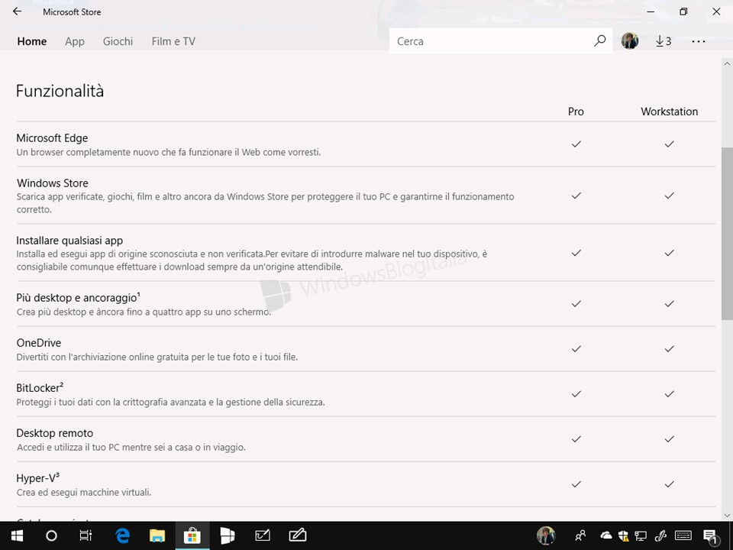Click the BitLocker feature title
Image resolution: width=733 pixels, height=550 pixels.
pos(40,388)
